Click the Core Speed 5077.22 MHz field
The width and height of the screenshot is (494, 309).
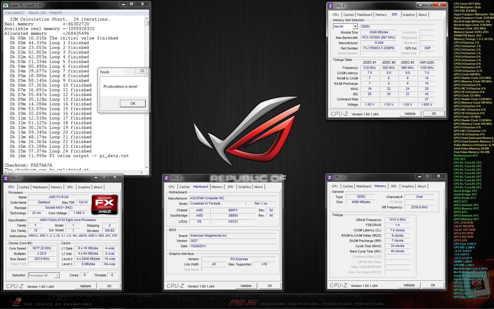(42, 248)
